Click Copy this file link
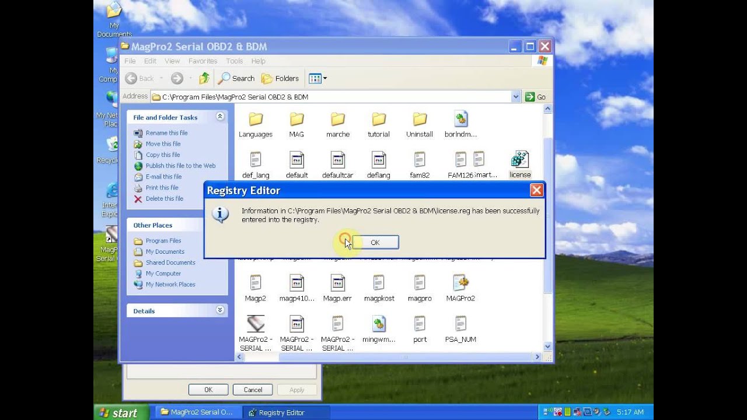 (x=163, y=155)
